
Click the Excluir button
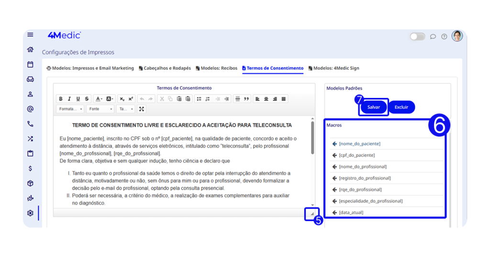click(x=401, y=107)
